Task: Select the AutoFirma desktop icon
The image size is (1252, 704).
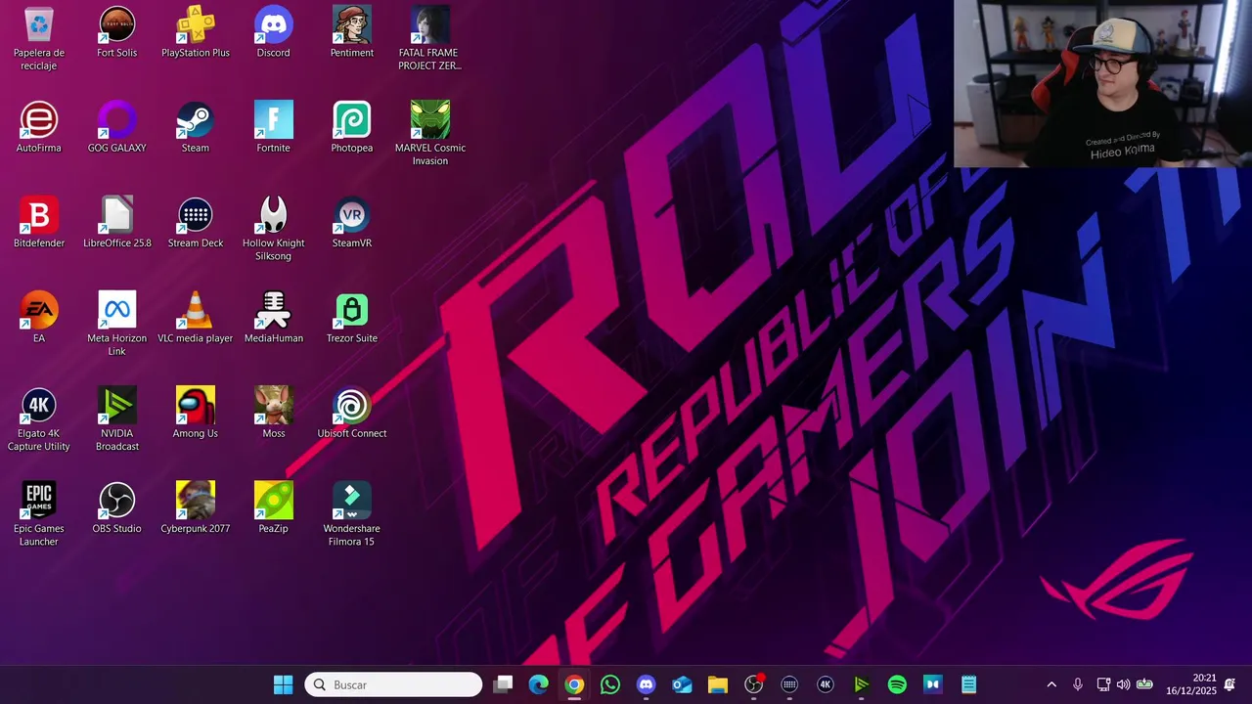Action: 39,127
